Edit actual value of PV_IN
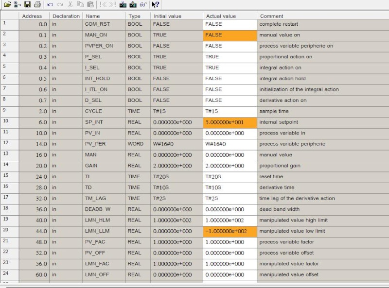389x288 pixels. click(x=230, y=134)
